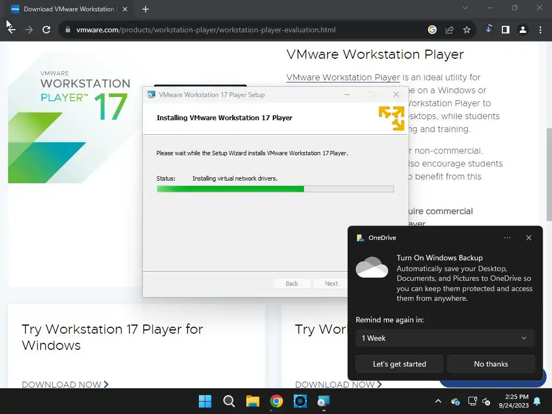Close the Download VMware Workstation tab

pos(125,9)
